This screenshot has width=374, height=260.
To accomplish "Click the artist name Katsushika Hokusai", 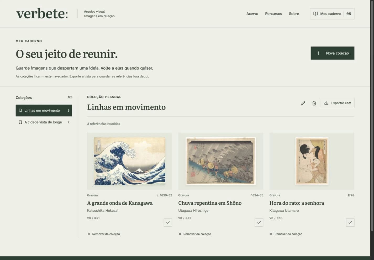I will 103,211.
